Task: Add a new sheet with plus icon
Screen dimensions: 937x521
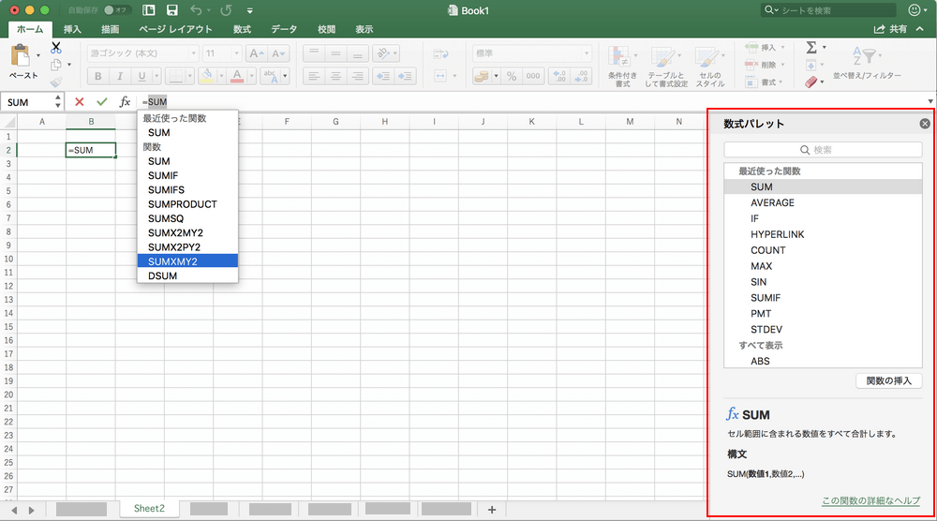Action: coord(492,510)
